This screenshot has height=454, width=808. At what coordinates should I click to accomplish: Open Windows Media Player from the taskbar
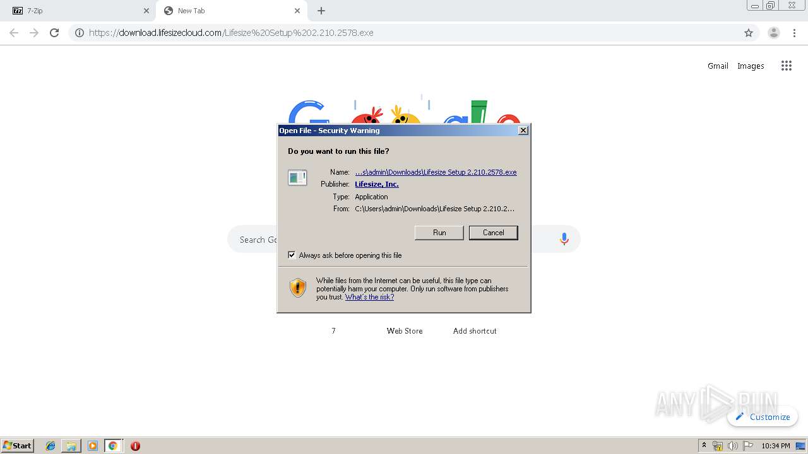(x=92, y=446)
